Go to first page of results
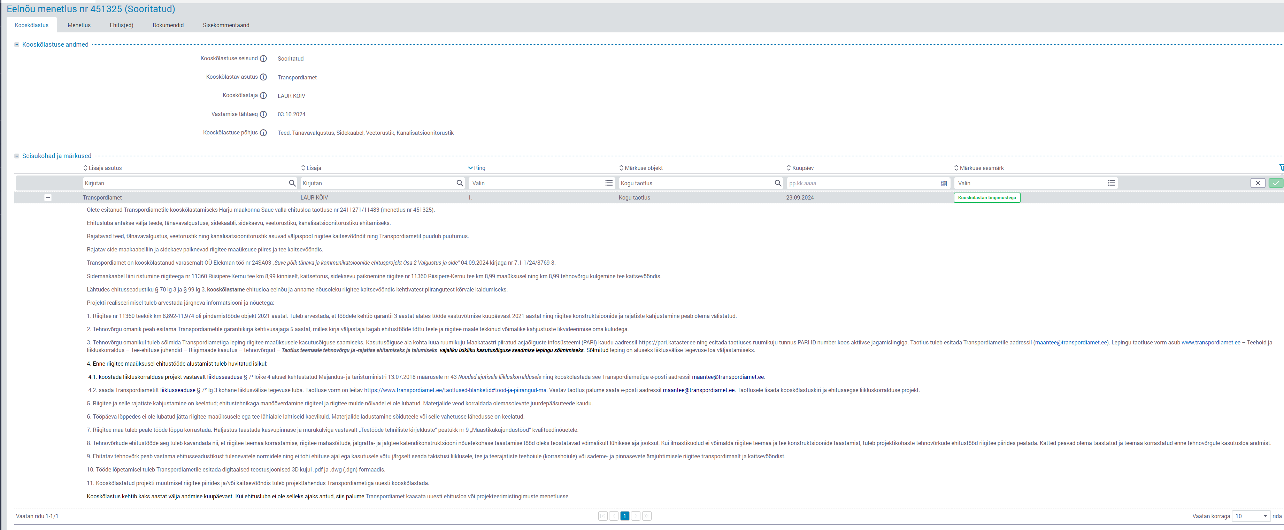The width and height of the screenshot is (1284, 530). coord(602,516)
